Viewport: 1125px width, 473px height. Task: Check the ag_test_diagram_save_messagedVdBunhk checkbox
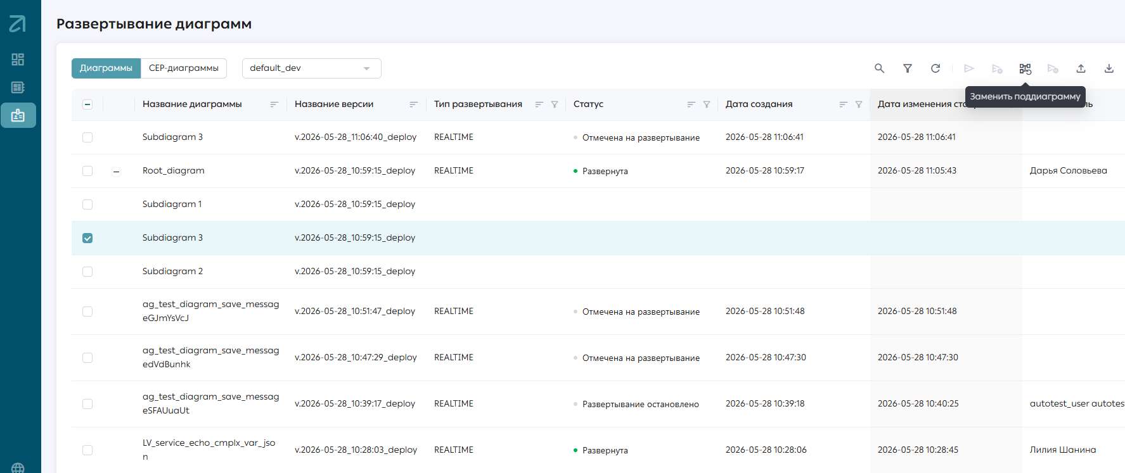pos(87,358)
